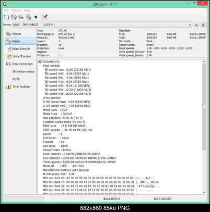Click 'Read capacity : 0 sectors' line
This screenshot has height=212, width=210.
pos(72,154)
